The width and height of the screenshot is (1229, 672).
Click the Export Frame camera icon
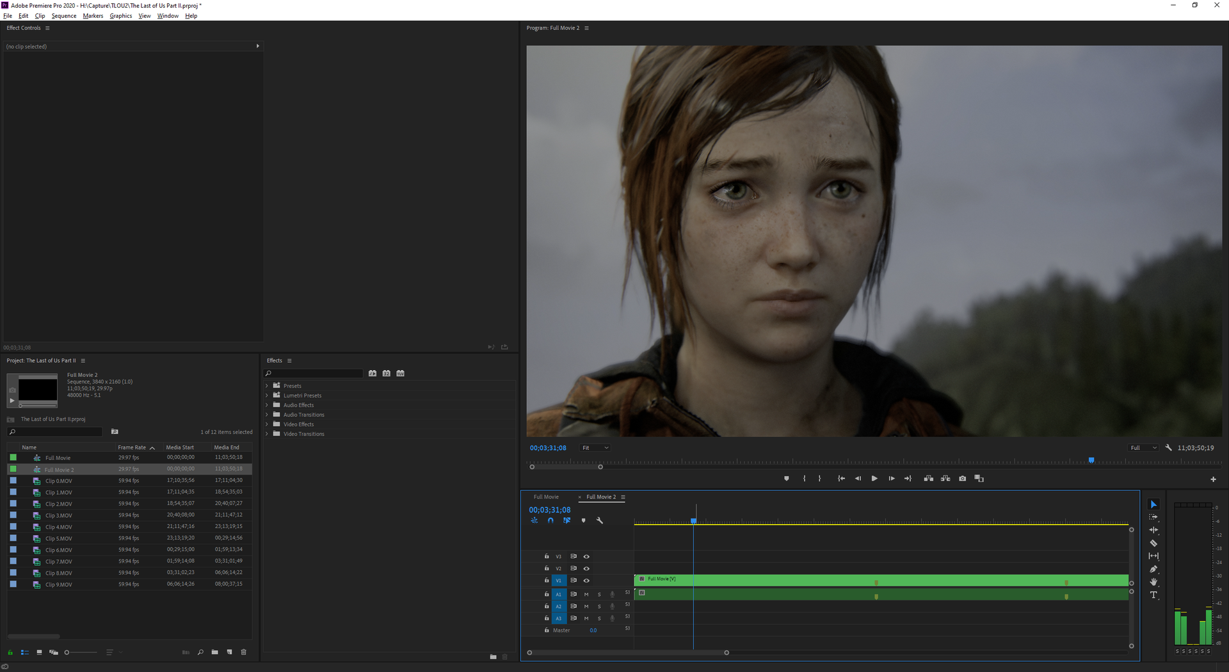tap(962, 479)
